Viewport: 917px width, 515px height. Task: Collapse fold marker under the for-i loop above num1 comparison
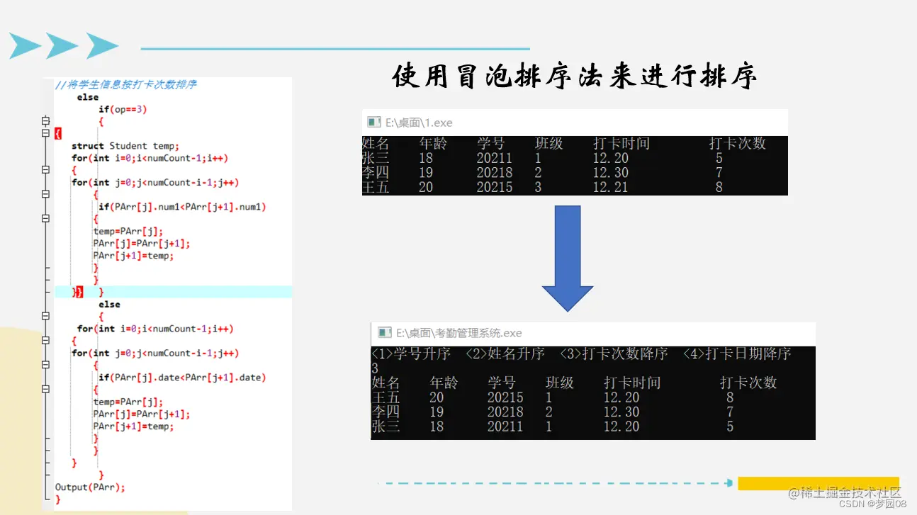45,170
